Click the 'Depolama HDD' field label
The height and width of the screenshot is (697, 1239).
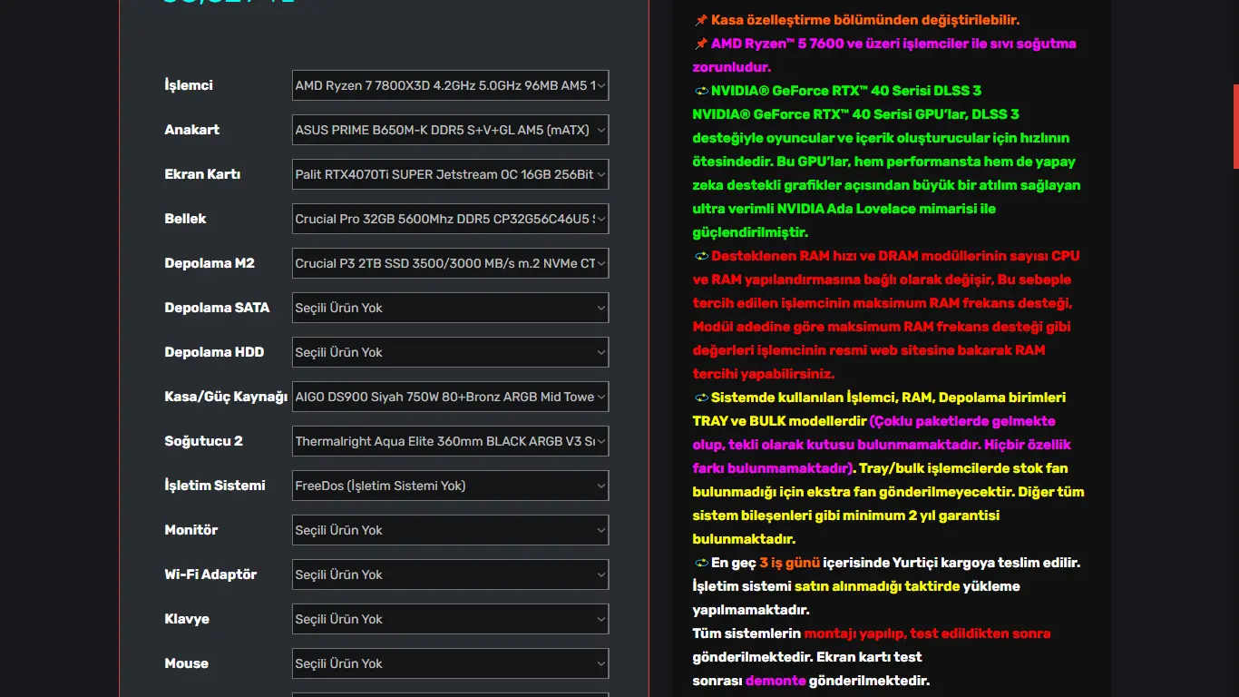[214, 352]
